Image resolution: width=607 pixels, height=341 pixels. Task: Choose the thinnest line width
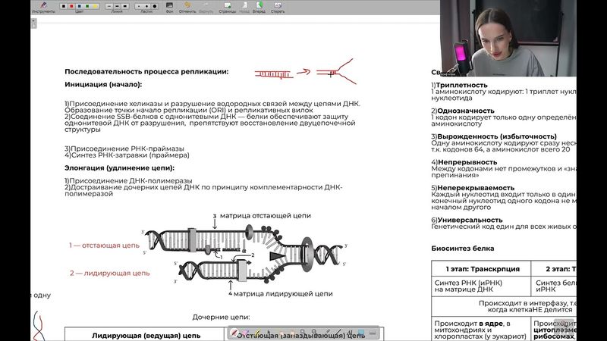pyautogui.click(x=109, y=6)
